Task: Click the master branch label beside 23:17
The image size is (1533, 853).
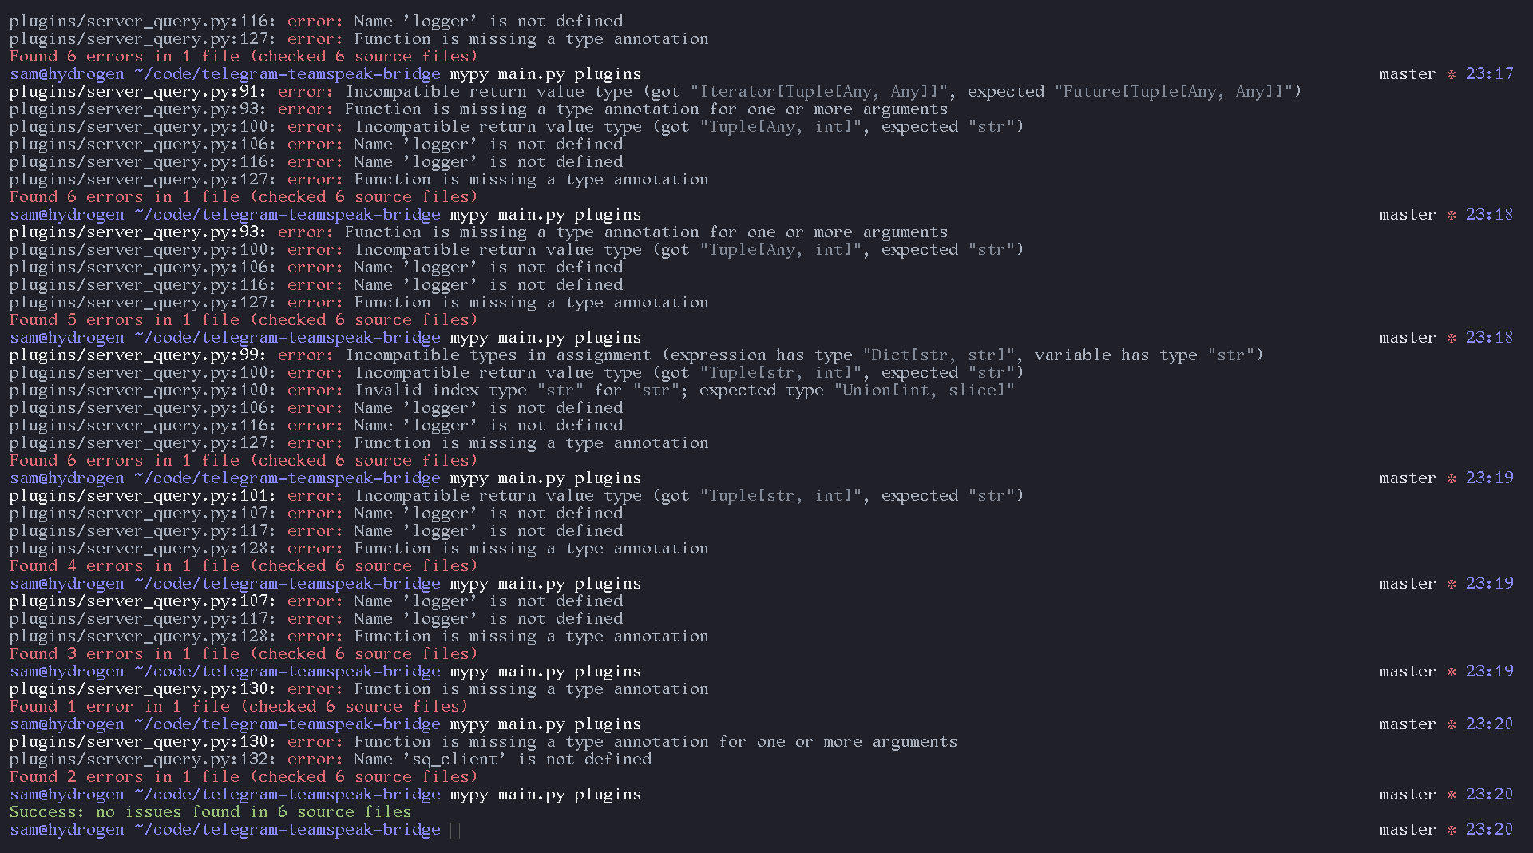Action: click(1407, 74)
